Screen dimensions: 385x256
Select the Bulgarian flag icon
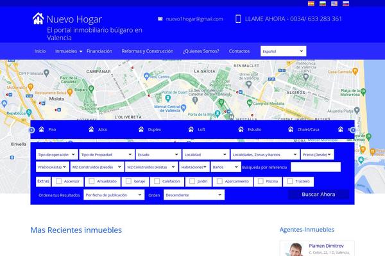coord(323,3)
